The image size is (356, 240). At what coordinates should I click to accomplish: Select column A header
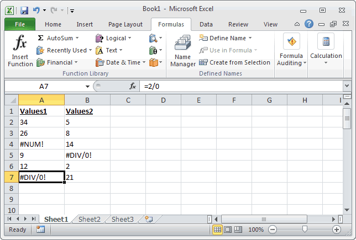[x=41, y=100]
